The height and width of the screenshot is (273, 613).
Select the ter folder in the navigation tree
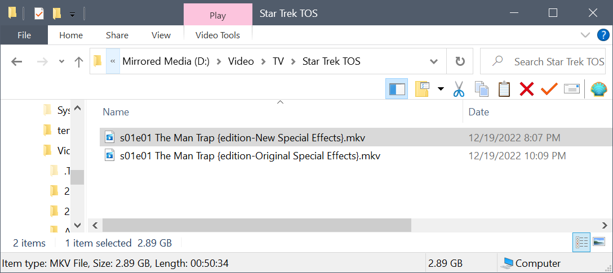coord(57,131)
